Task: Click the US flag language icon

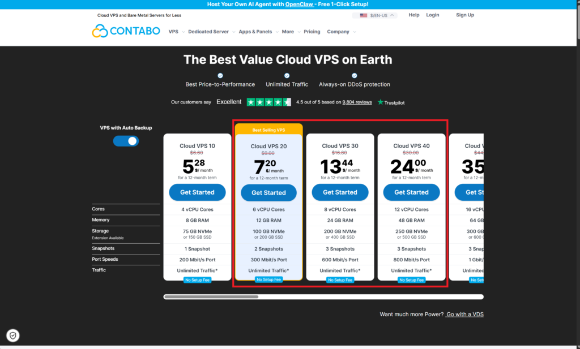Action: tap(364, 15)
